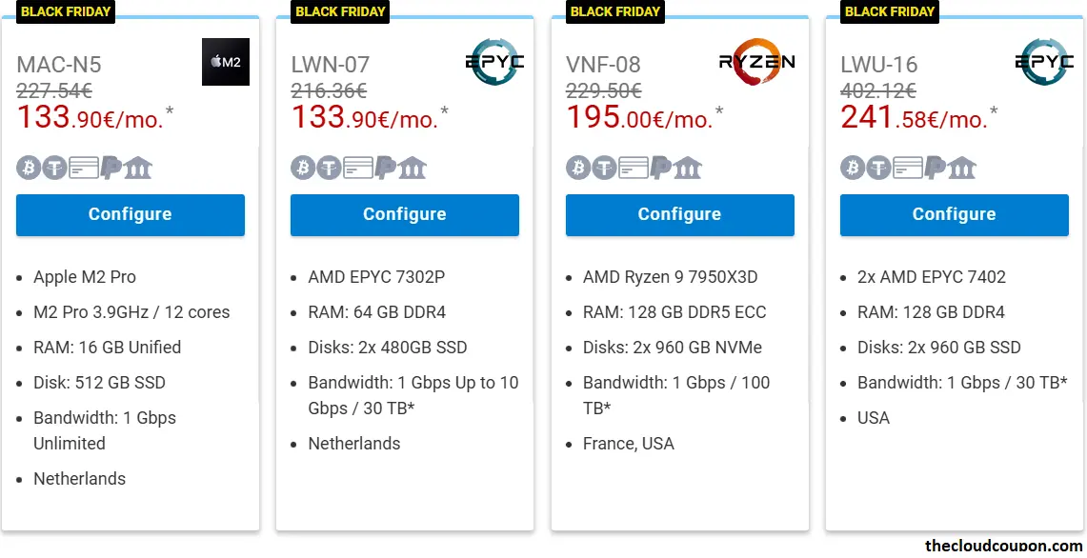Click the thecloudcoupon.com watermark link
1087x558 pixels.
pos(1001,545)
